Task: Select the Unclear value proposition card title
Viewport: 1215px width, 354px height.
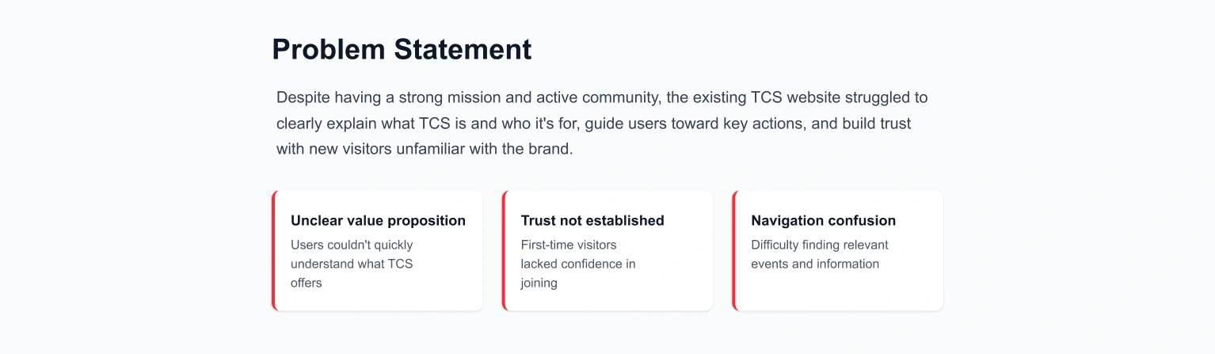Action: (378, 221)
